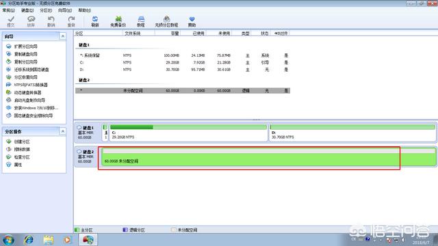The image size is (438, 246).
Task: Open the 教程 (Tutorial) toolbar icon
Action: coord(141,21)
